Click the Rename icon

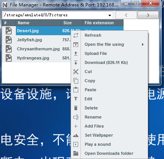(76, 117)
